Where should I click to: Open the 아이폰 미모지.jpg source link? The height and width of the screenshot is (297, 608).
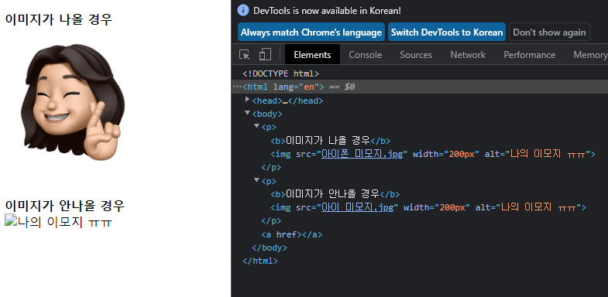point(362,154)
